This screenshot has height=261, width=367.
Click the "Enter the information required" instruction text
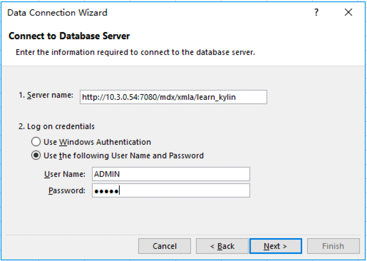click(135, 52)
